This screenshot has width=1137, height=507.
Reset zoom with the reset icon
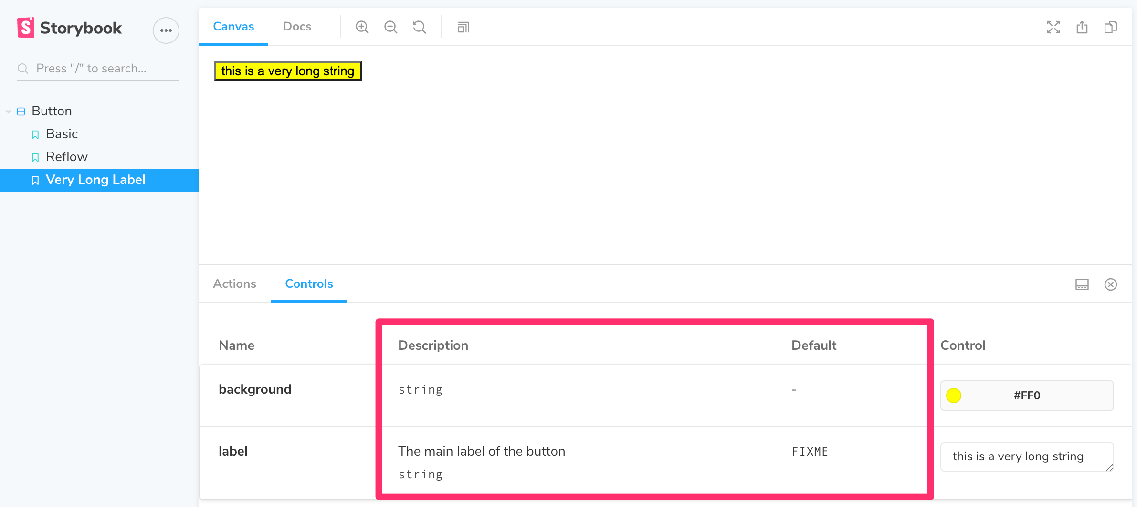click(419, 27)
